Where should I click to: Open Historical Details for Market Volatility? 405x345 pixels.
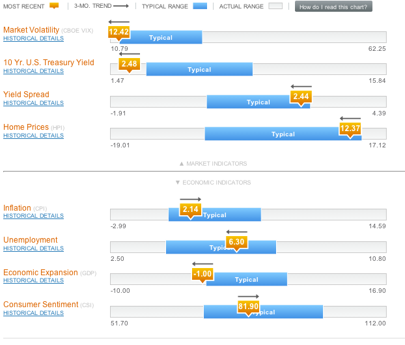pos(33,38)
